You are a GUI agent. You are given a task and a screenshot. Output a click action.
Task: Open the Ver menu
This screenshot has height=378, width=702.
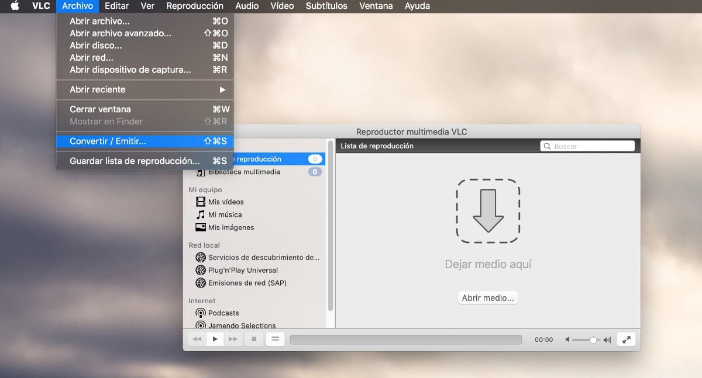(147, 6)
